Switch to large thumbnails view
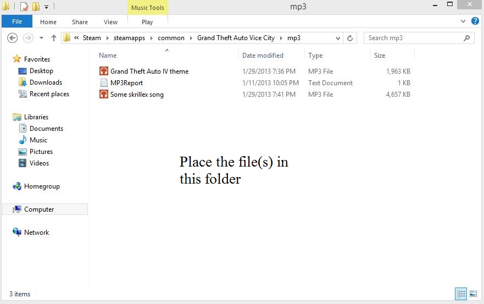The image size is (484, 304). point(473,294)
